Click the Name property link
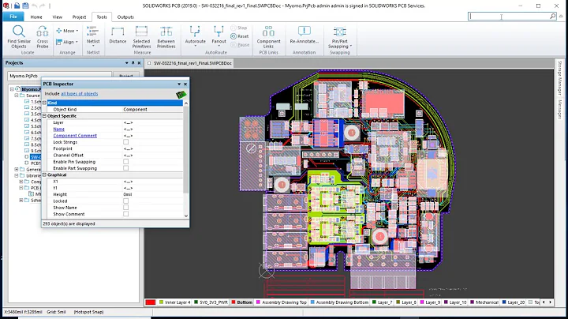 [58, 129]
